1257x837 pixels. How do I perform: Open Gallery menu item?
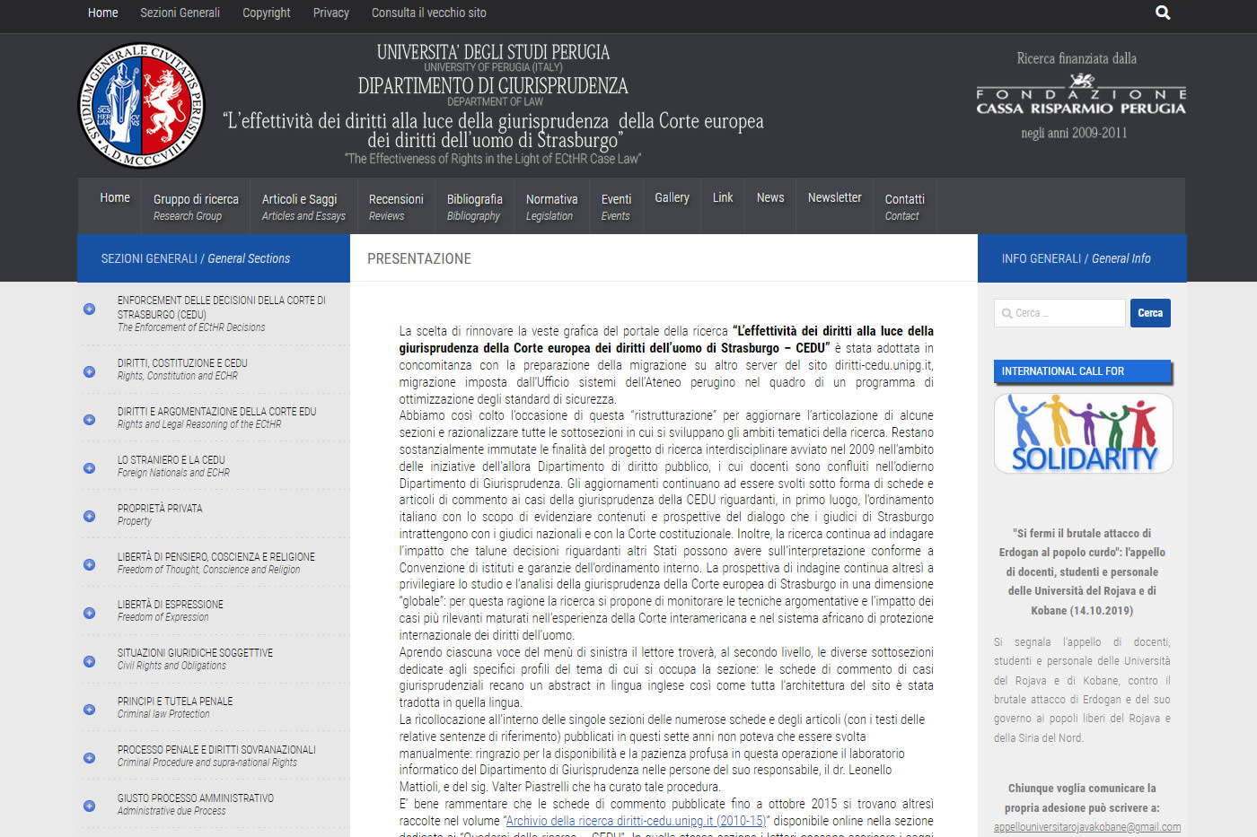tap(672, 197)
